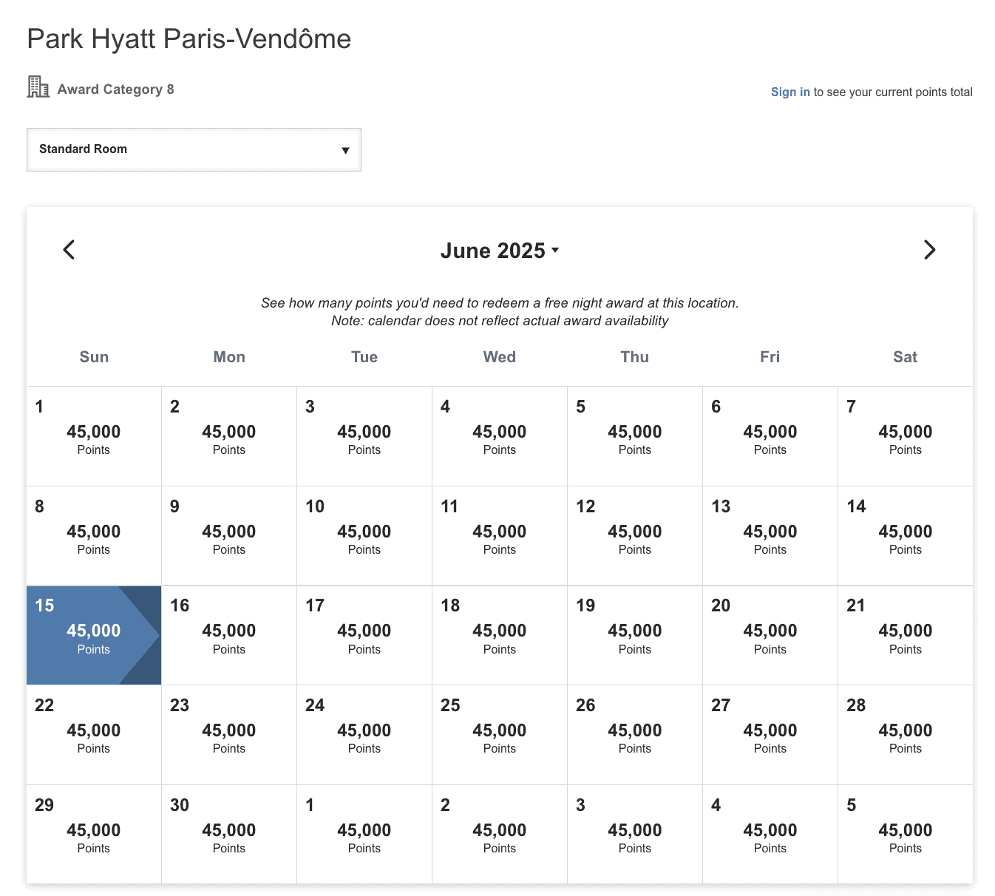Select July 1 date cell

364,833
